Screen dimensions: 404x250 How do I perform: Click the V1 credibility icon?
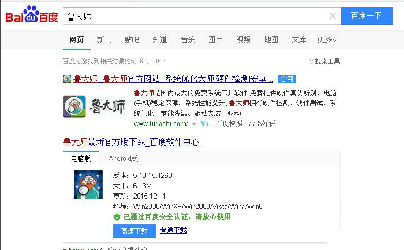pyautogui.click(x=204, y=123)
